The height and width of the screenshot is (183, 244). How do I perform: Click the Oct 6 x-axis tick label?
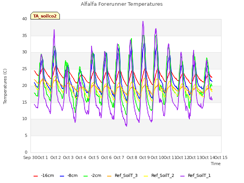click(106, 157)
